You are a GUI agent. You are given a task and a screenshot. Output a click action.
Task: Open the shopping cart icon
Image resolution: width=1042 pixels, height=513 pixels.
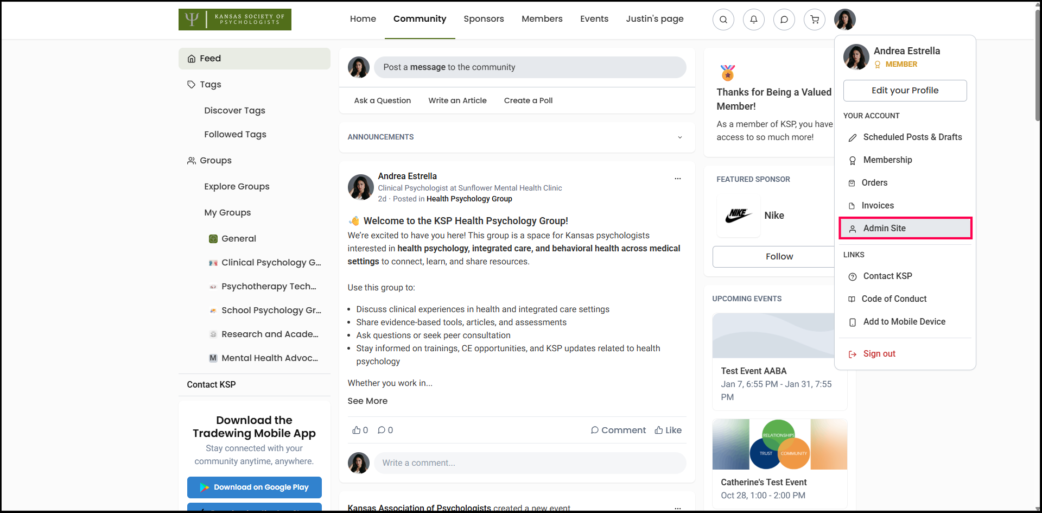[x=814, y=20]
